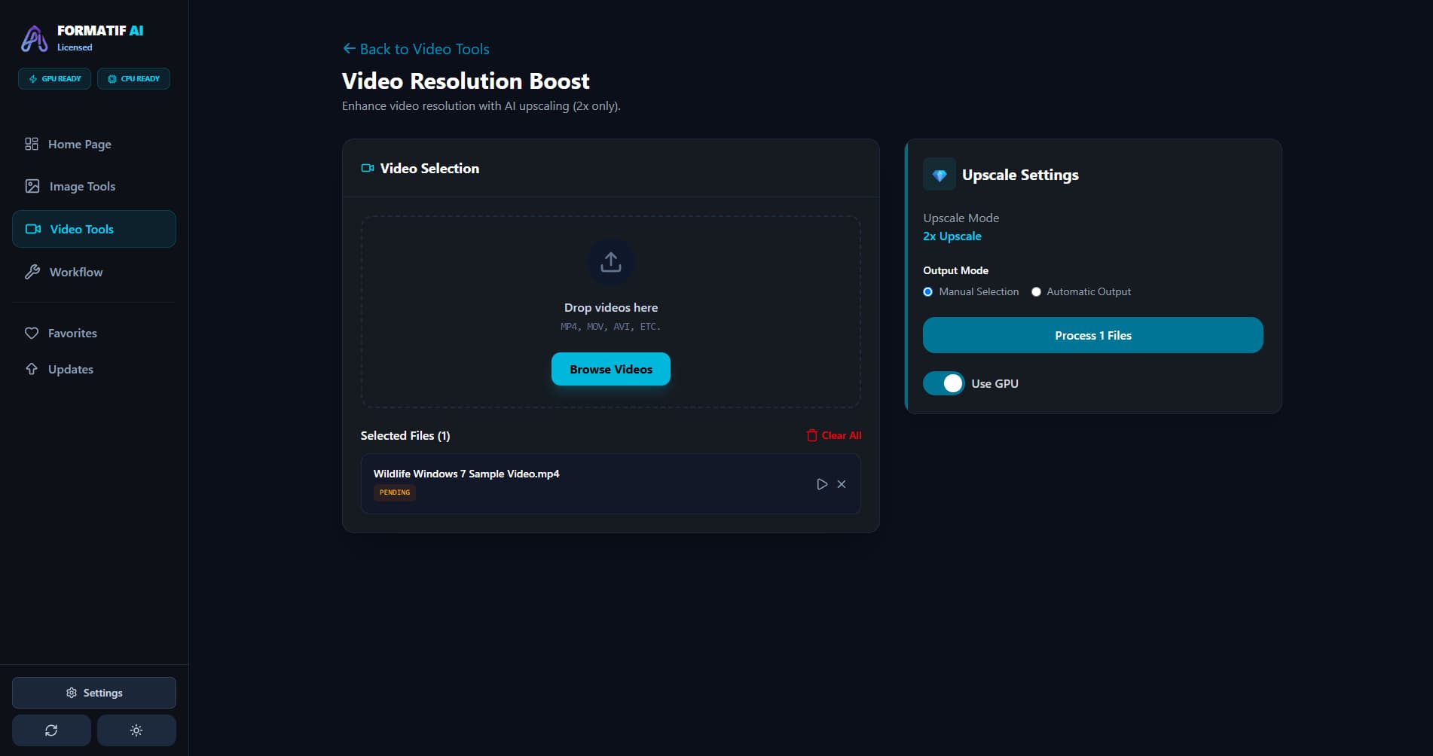Click the Settings button

(x=94, y=693)
